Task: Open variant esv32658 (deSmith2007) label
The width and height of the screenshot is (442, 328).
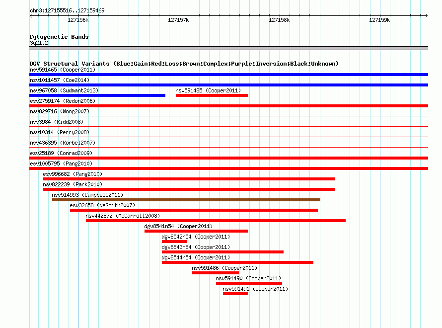Action: pyautogui.click(x=102, y=205)
